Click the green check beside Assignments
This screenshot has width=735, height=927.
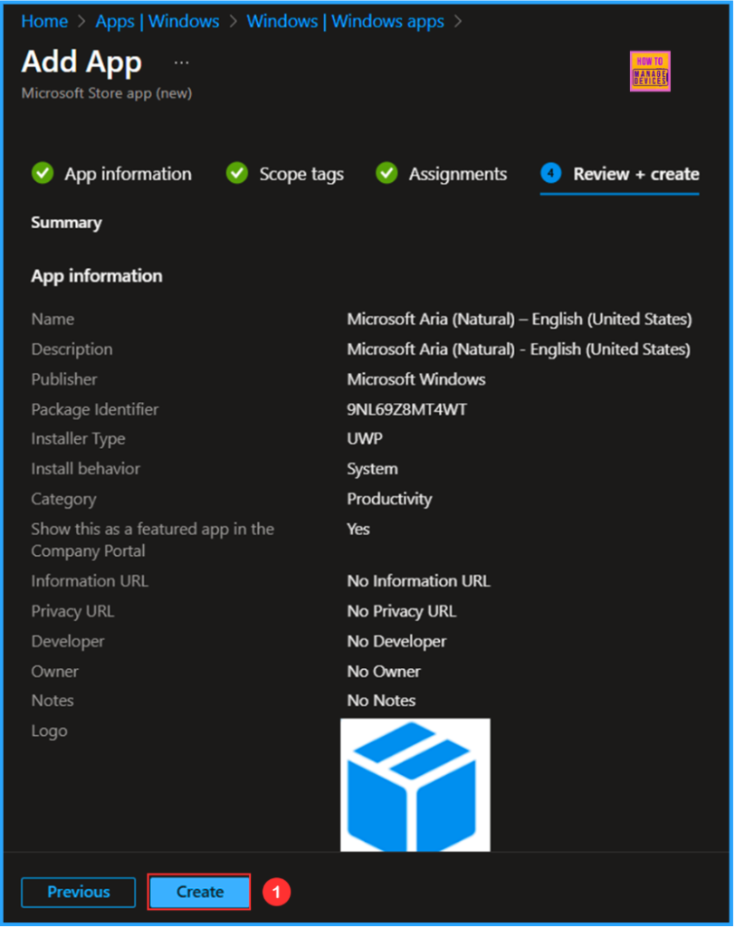387,173
